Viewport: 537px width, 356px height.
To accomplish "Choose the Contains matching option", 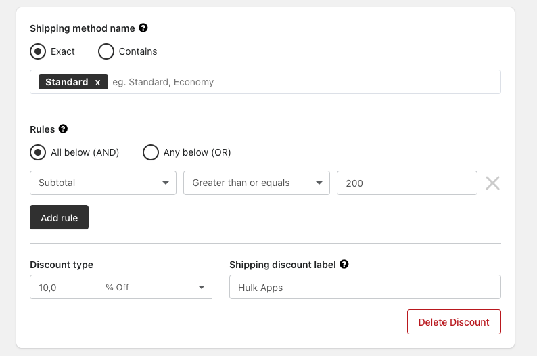I will pyautogui.click(x=106, y=51).
